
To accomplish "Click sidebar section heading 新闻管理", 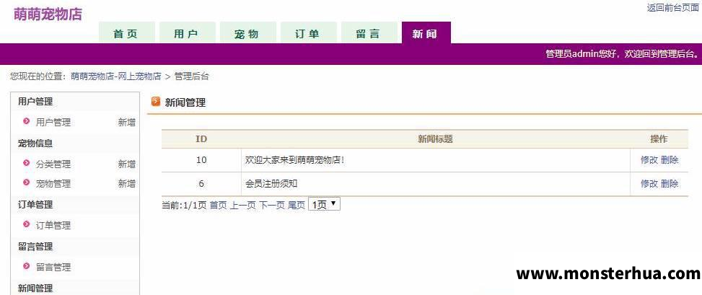I will pyautogui.click(x=35, y=288).
